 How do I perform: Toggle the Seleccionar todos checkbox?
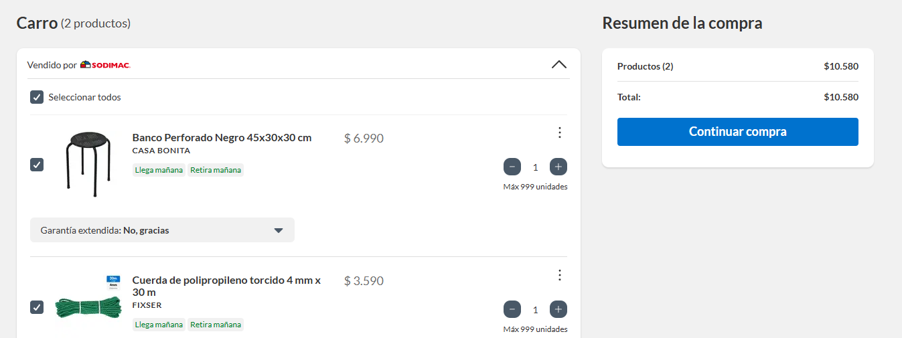point(37,97)
